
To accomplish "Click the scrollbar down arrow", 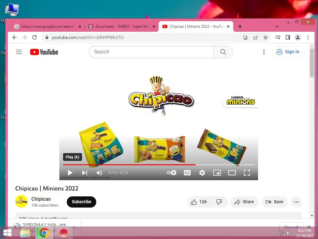I will click(x=312, y=216).
